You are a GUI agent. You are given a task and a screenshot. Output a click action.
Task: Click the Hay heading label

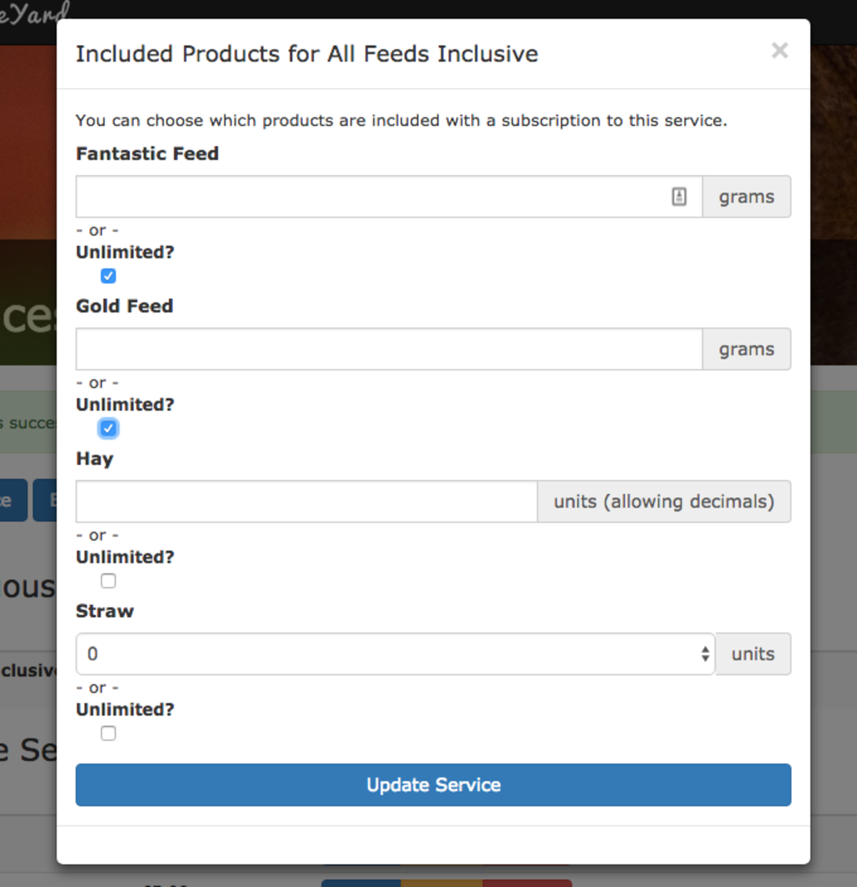click(x=95, y=459)
